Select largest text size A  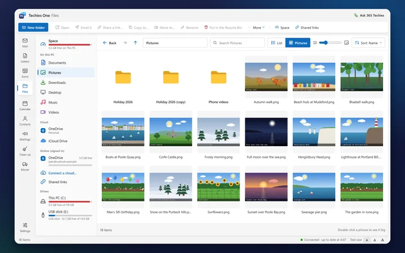[x=382, y=240]
